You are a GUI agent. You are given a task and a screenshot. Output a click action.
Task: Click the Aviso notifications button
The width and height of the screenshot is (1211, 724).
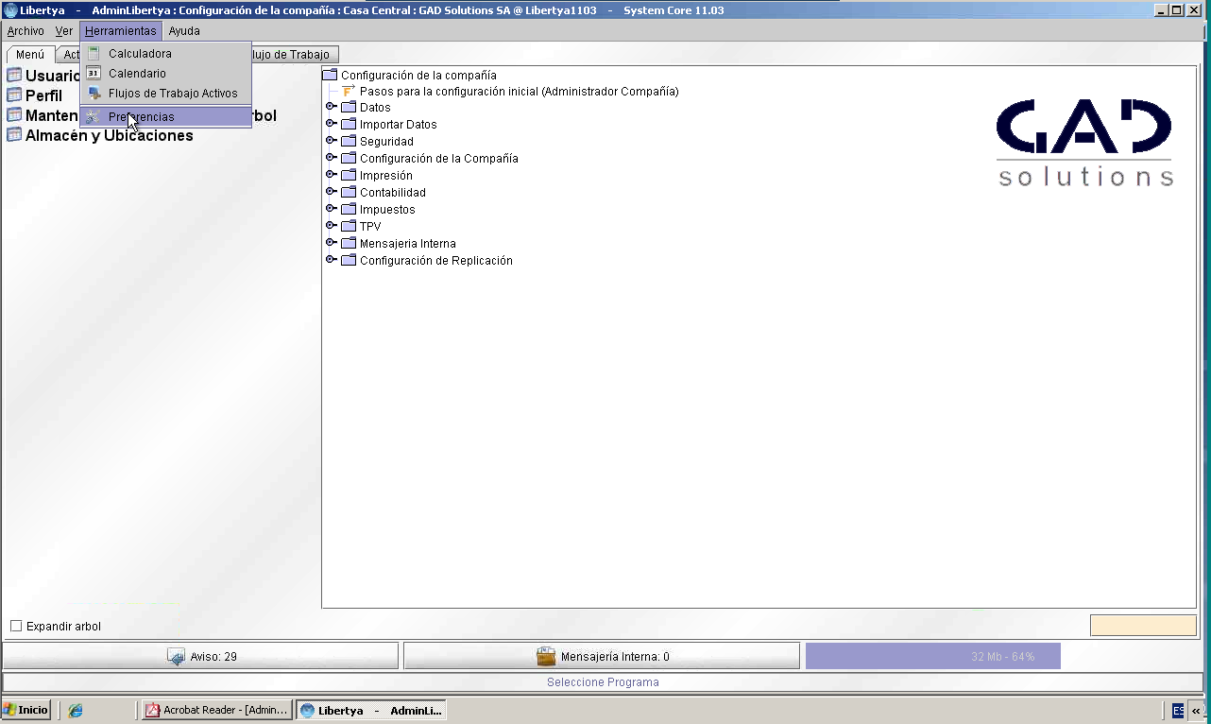click(200, 656)
